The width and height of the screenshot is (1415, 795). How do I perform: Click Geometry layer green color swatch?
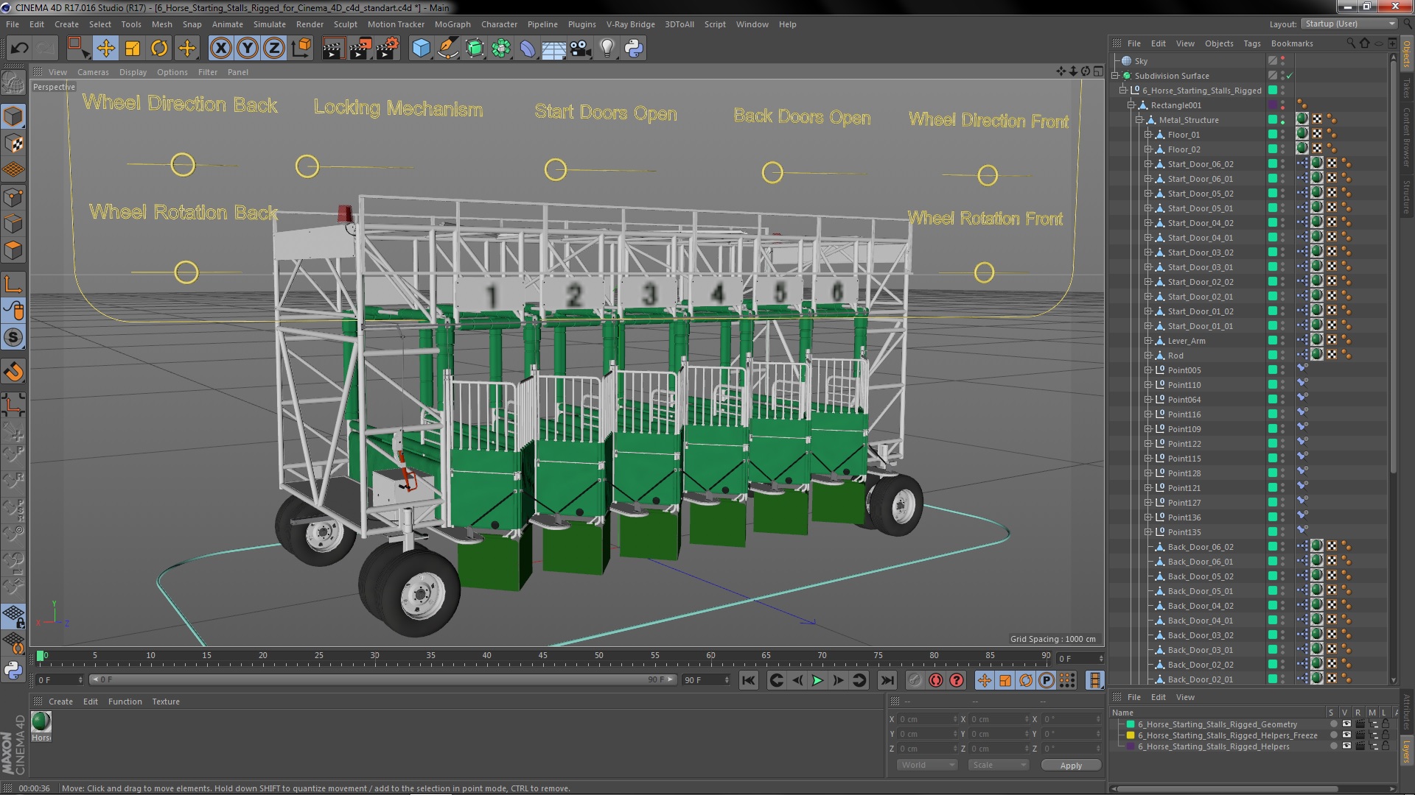tap(1131, 724)
